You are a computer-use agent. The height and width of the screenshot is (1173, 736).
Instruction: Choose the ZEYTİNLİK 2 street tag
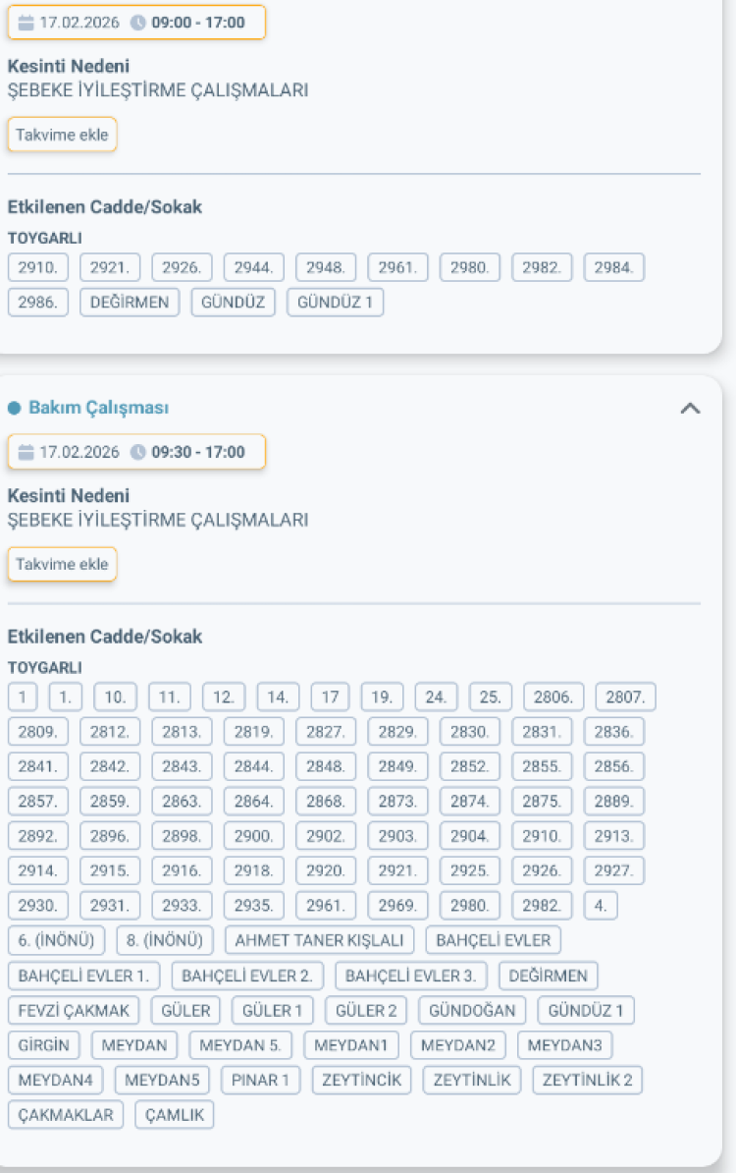pos(588,1081)
